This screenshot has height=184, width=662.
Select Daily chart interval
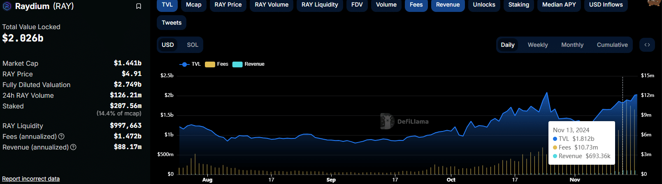508,45
